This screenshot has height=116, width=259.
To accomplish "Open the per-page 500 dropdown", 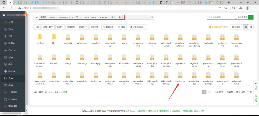I will [245, 92].
